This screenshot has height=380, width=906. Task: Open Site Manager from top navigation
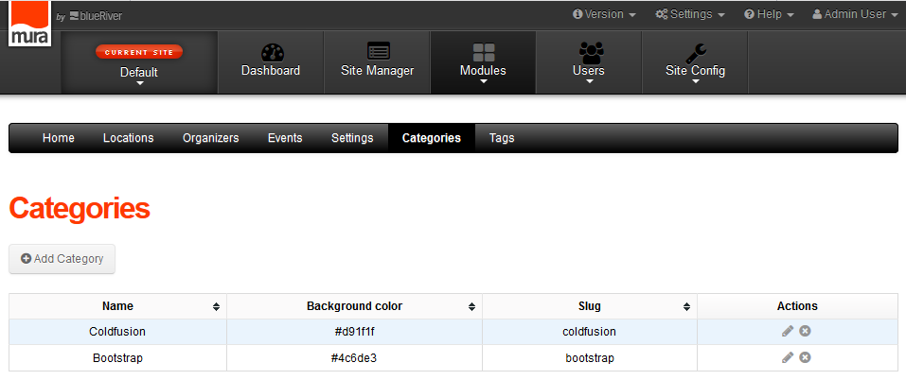(x=377, y=62)
